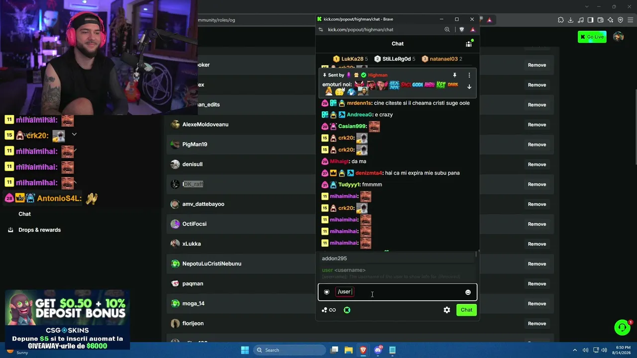Open the Windows Start menu
637x358 pixels.
(x=245, y=350)
